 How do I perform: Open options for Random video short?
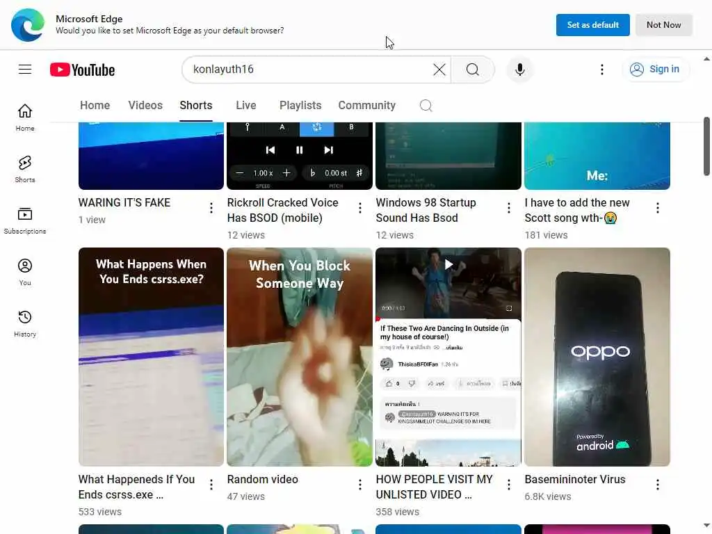click(360, 485)
